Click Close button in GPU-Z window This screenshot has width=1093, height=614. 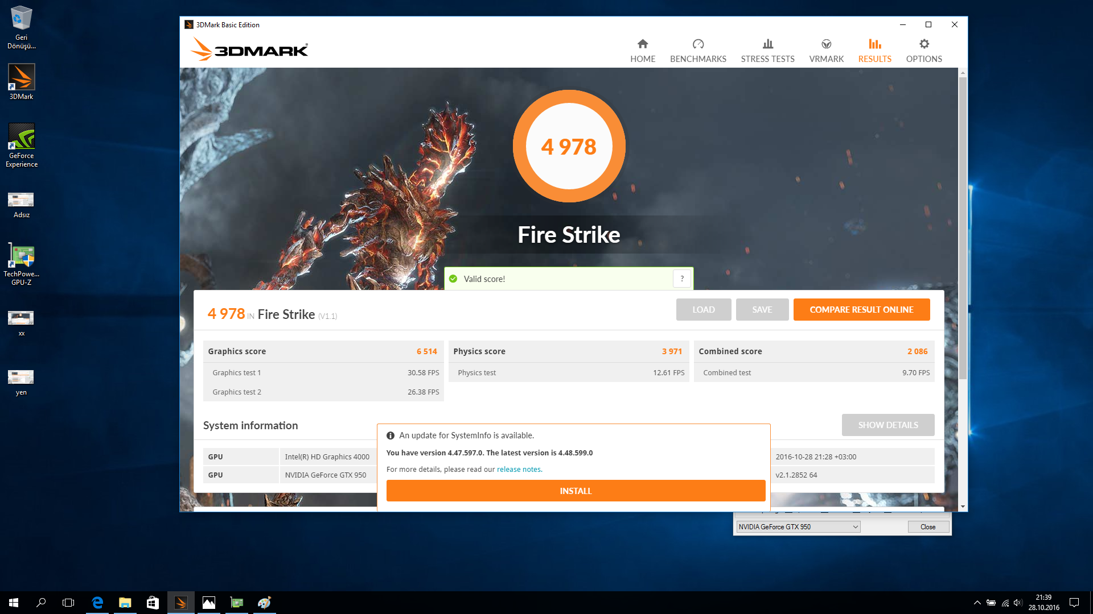click(928, 527)
